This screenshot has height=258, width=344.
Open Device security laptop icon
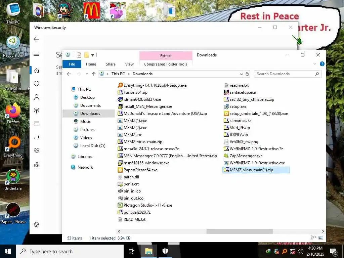coord(37,137)
